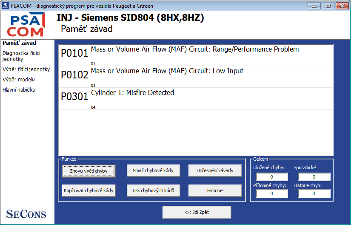Click the Sporadické count field
351x225 pixels.
pyautogui.click(x=314, y=177)
